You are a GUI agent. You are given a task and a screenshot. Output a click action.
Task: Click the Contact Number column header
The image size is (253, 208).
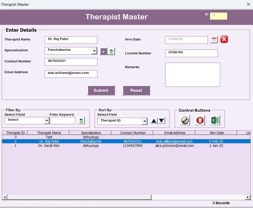[132, 133]
